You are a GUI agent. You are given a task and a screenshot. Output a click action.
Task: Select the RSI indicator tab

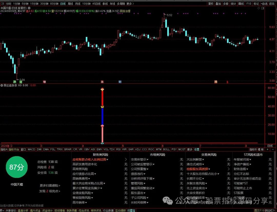pyautogui.click(x=118, y=149)
